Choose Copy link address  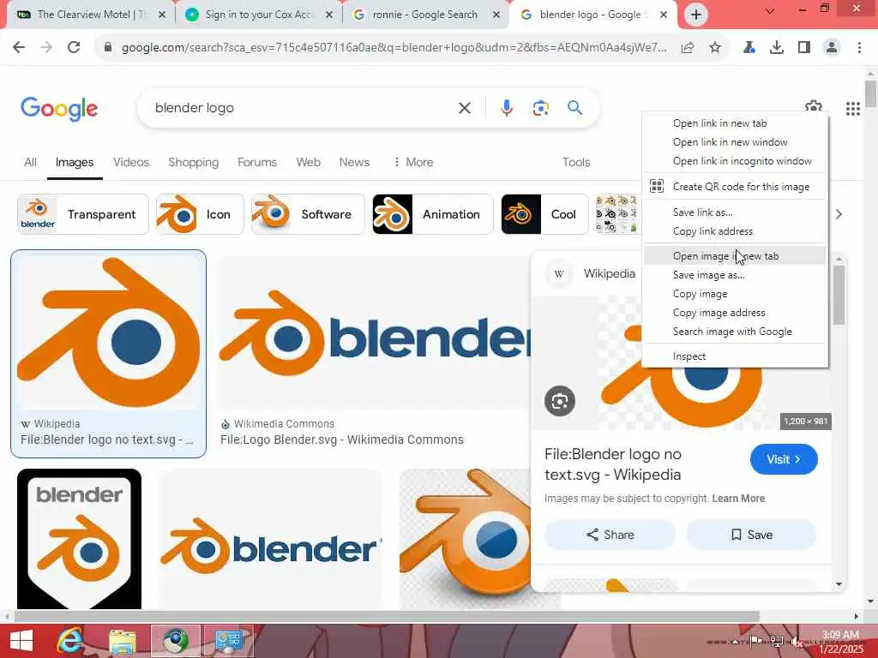coord(735,231)
